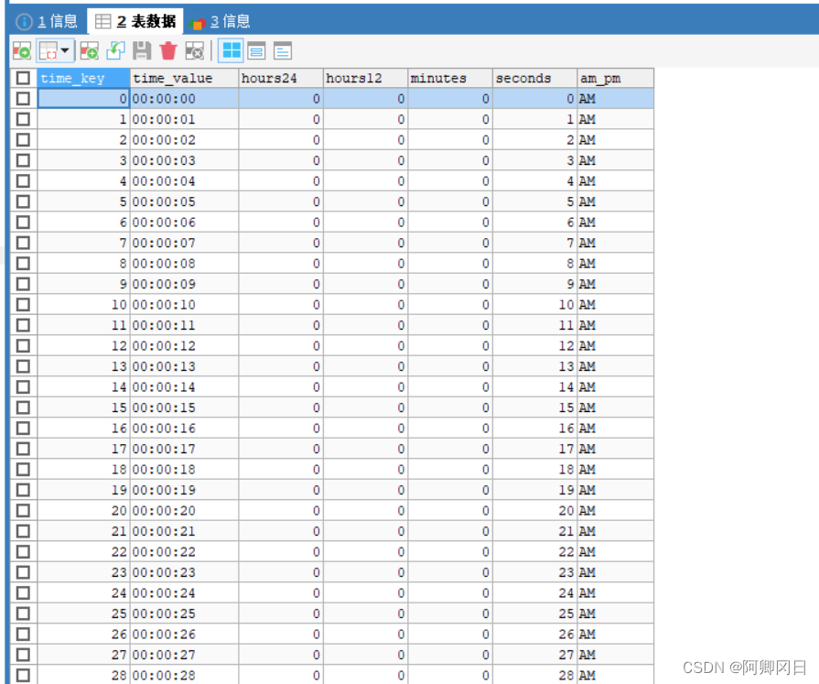The image size is (819, 684).
Task: Check the row with time_value 00:00:05
Action: coord(23,201)
